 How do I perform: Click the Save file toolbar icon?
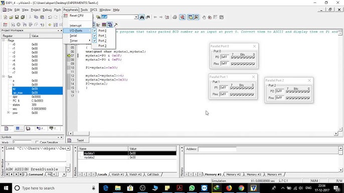tap(17, 17)
